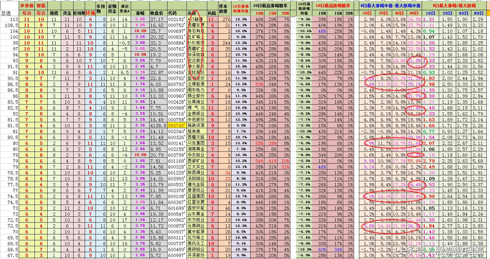Image resolution: width=490 pixels, height=259 pixels.
Task: Click sample count cell 276
Action: [x=226, y=19]
